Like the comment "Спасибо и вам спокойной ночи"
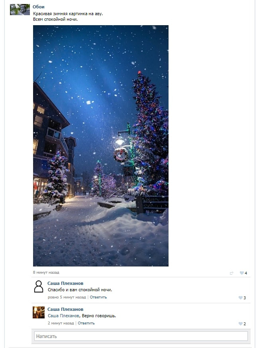The height and width of the screenshot is (348, 257). [x=240, y=298]
